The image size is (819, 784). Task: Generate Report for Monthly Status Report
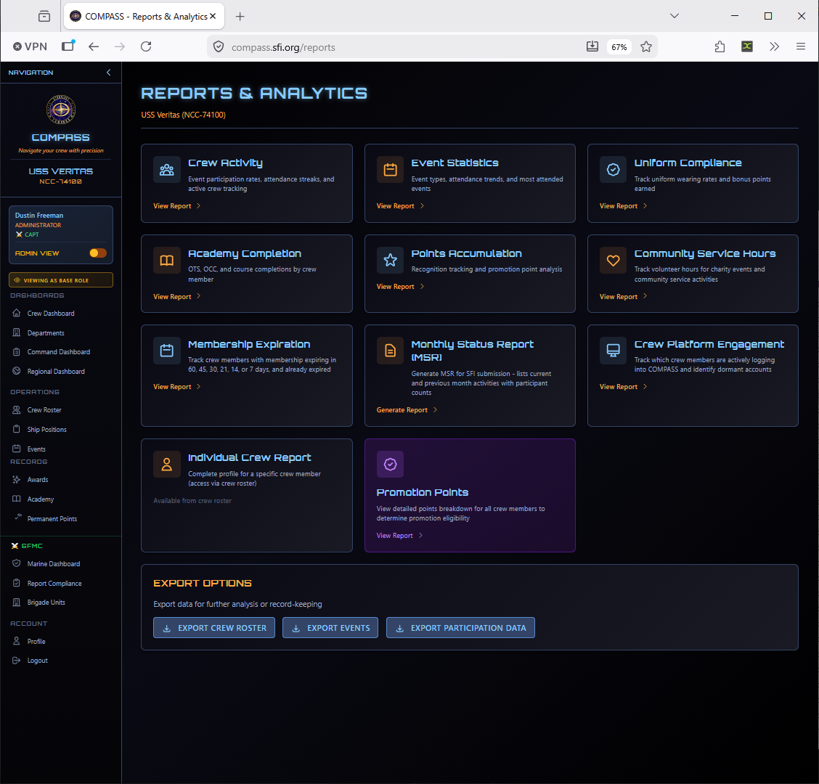point(407,410)
